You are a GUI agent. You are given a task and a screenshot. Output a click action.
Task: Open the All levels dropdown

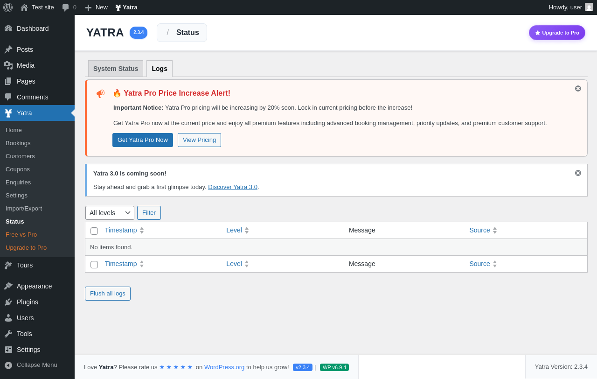pos(110,213)
